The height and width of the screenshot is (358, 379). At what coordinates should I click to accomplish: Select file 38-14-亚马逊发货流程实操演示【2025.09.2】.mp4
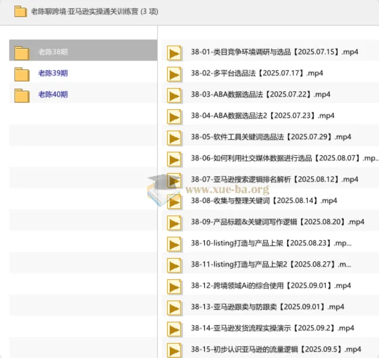tap(273, 328)
